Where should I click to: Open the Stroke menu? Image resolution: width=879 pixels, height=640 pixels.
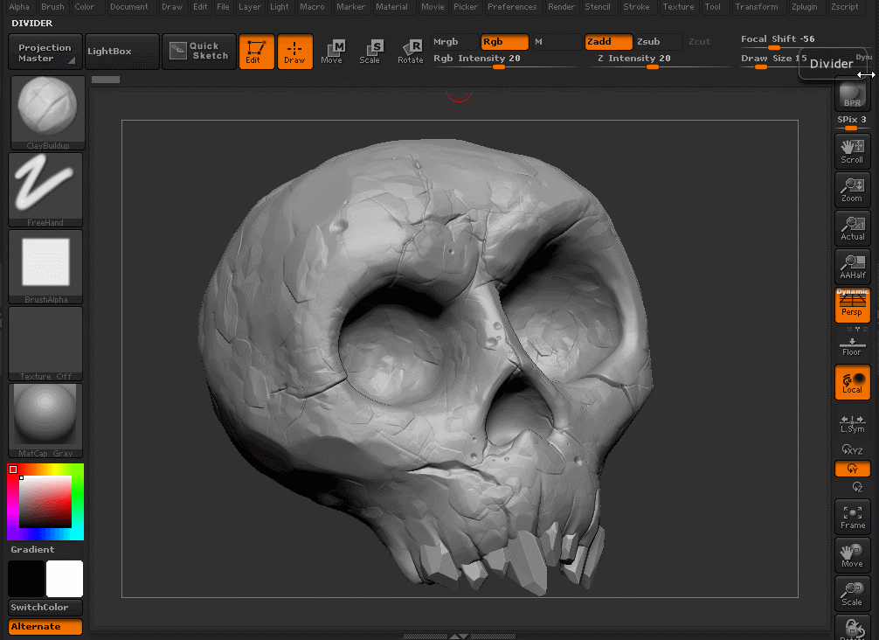[637, 7]
